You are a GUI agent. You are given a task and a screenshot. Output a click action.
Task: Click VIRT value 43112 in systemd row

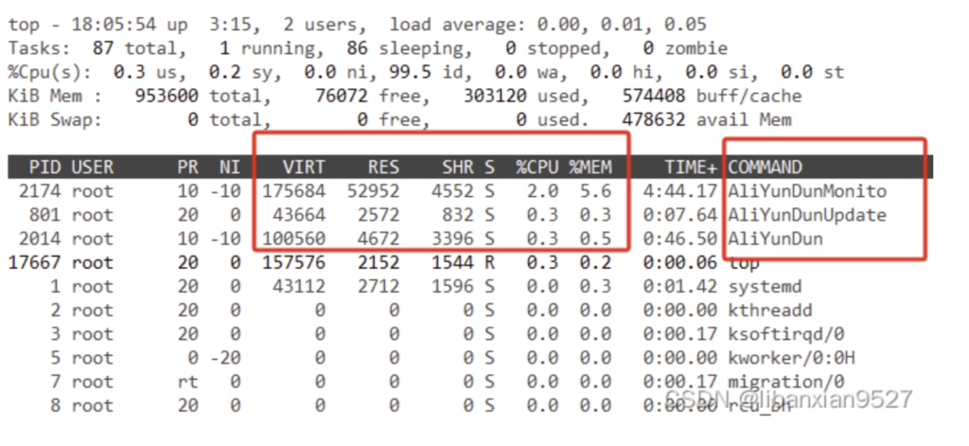coord(298,286)
